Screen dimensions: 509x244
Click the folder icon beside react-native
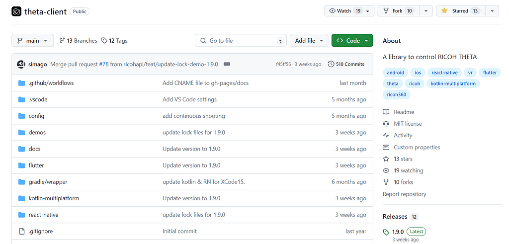click(x=22, y=215)
